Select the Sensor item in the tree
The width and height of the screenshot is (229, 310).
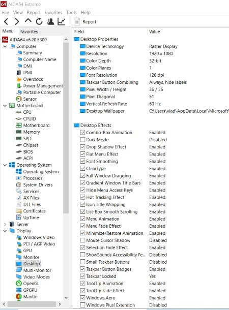pyautogui.click(x=30, y=99)
